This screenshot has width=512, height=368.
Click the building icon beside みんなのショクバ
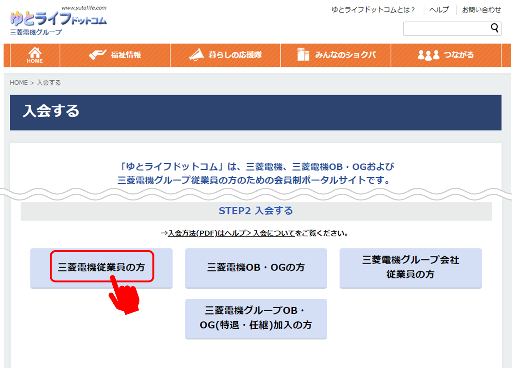[x=303, y=55]
